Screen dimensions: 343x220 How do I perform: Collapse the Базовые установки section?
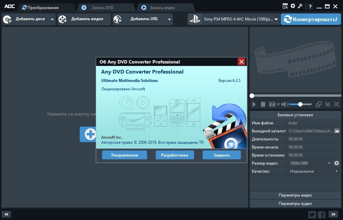(x=295, y=115)
